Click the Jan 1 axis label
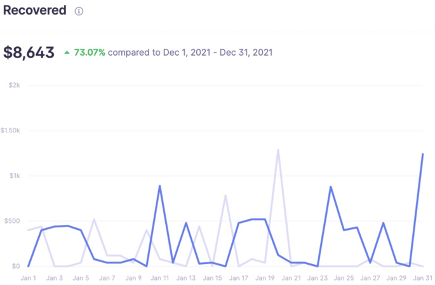 pyautogui.click(x=29, y=278)
